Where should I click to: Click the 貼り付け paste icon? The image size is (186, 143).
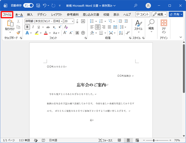[10, 23]
